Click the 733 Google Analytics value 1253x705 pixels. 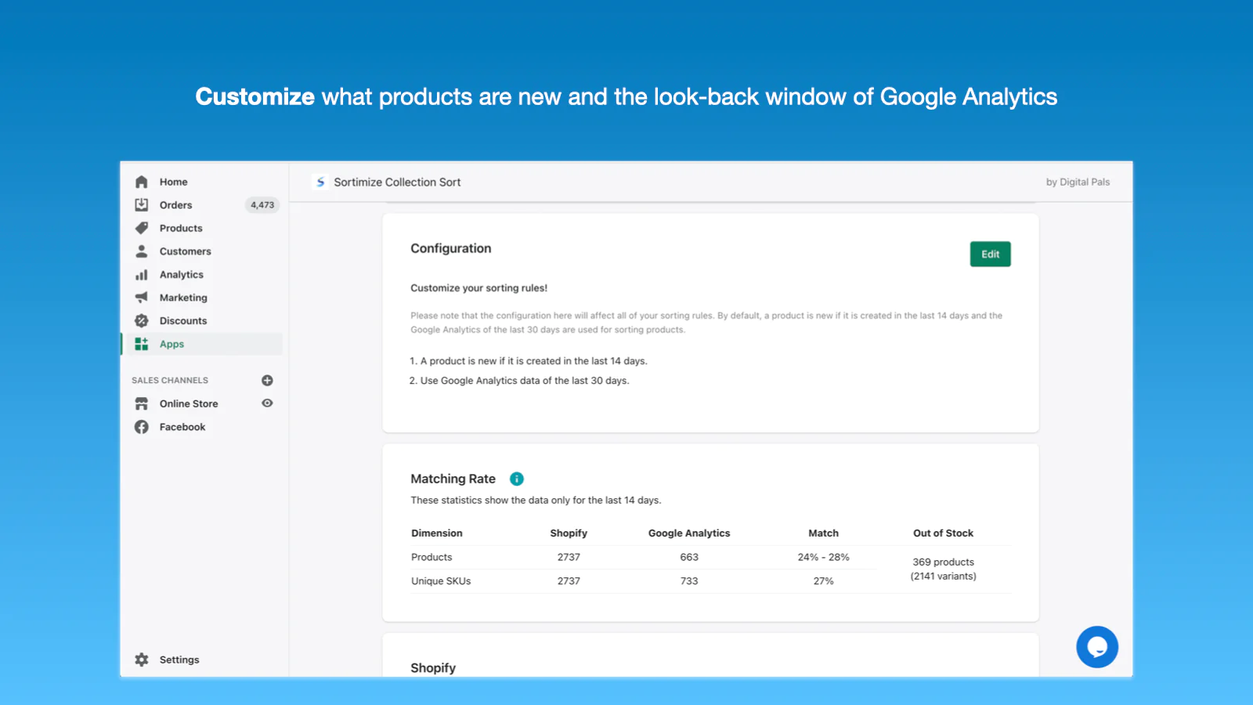[689, 581]
